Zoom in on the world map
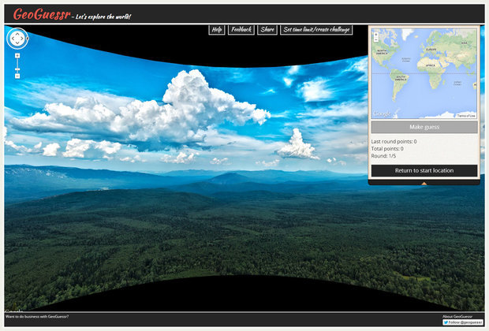Screen dimensions: 489x331 pyautogui.click(x=376, y=34)
